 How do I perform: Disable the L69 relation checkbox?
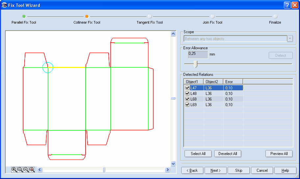187,105
